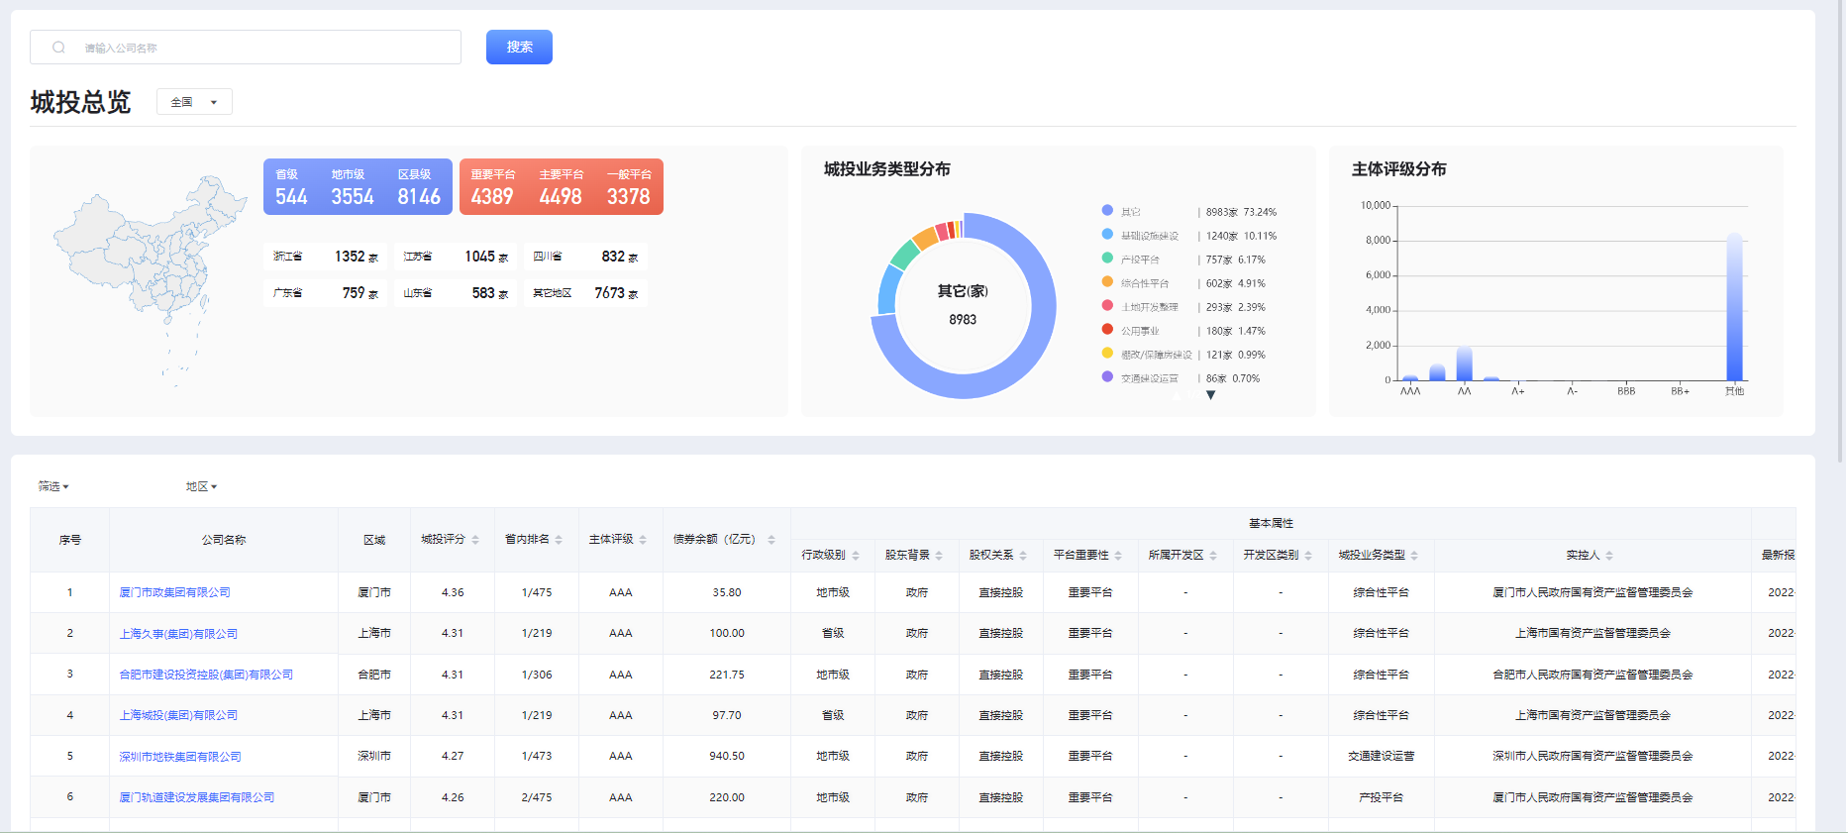1848x833 pixels.
Task: Open 厦门市政集团有限公司 link
Action: (174, 592)
